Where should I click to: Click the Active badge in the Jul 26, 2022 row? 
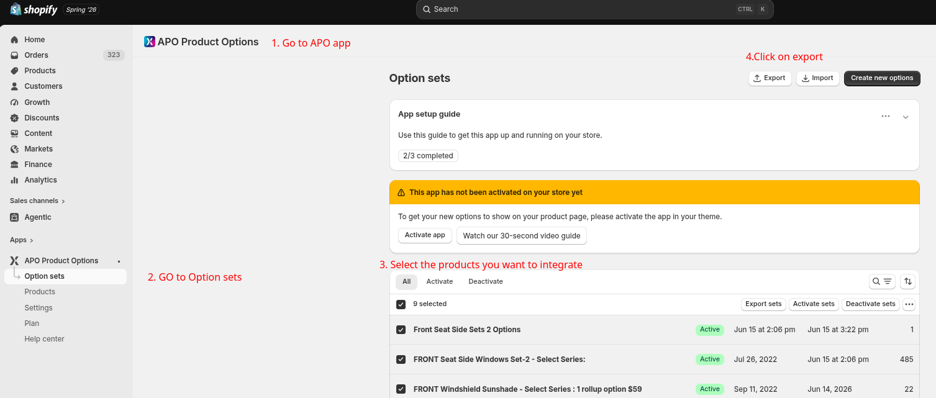pos(710,360)
